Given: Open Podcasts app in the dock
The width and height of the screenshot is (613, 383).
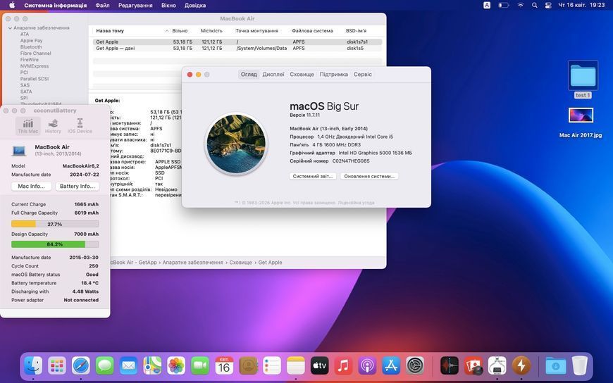Looking at the screenshot, I should click(367, 366).
